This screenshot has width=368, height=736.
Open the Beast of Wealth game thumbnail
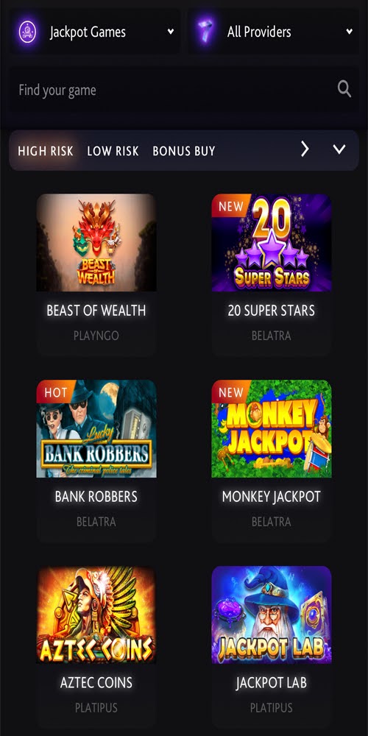[96, 243]
